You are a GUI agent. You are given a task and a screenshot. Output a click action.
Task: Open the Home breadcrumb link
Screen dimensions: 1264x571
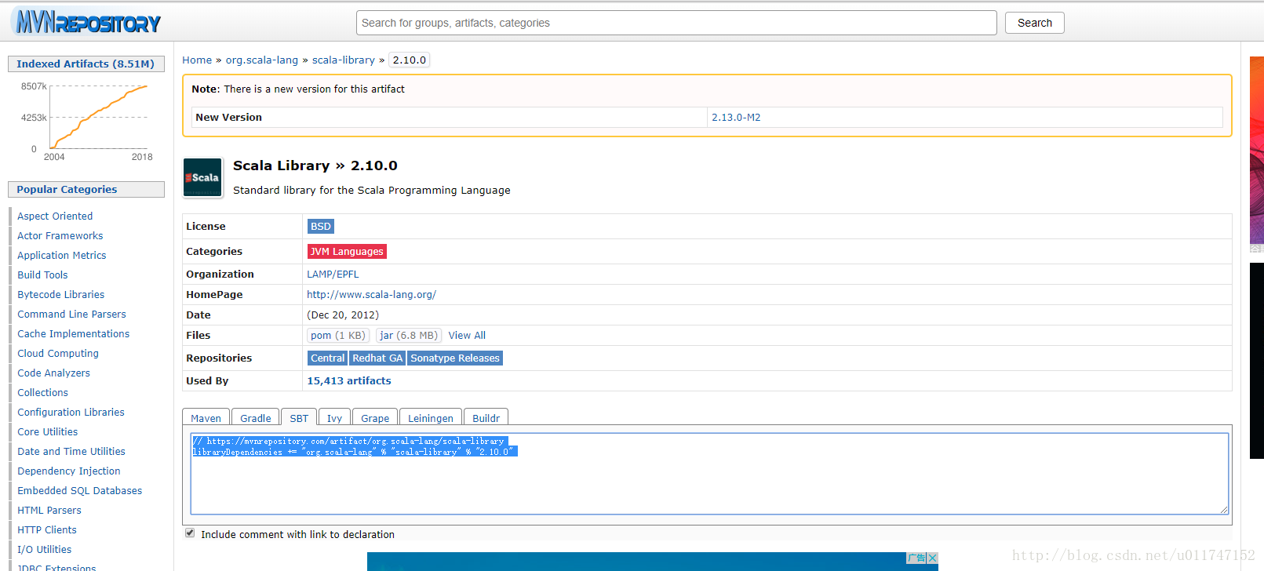click(197, 60)
